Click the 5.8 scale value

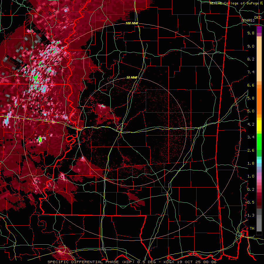[x=251, y=98]
